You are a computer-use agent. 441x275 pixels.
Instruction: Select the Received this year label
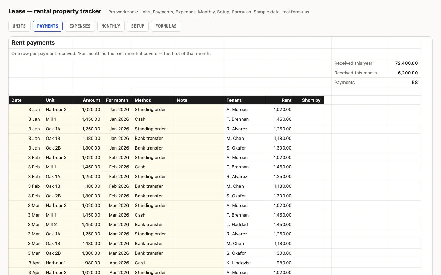click(x=353, y=63)
